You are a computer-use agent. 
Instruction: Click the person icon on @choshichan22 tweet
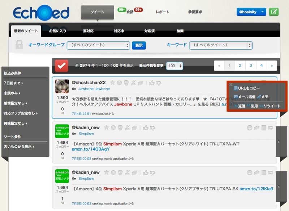(x=133, y=83)
